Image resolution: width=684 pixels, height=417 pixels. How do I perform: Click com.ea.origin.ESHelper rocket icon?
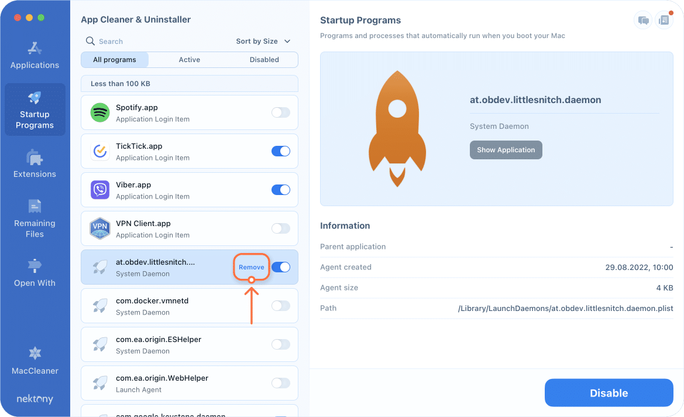(100, 344)
